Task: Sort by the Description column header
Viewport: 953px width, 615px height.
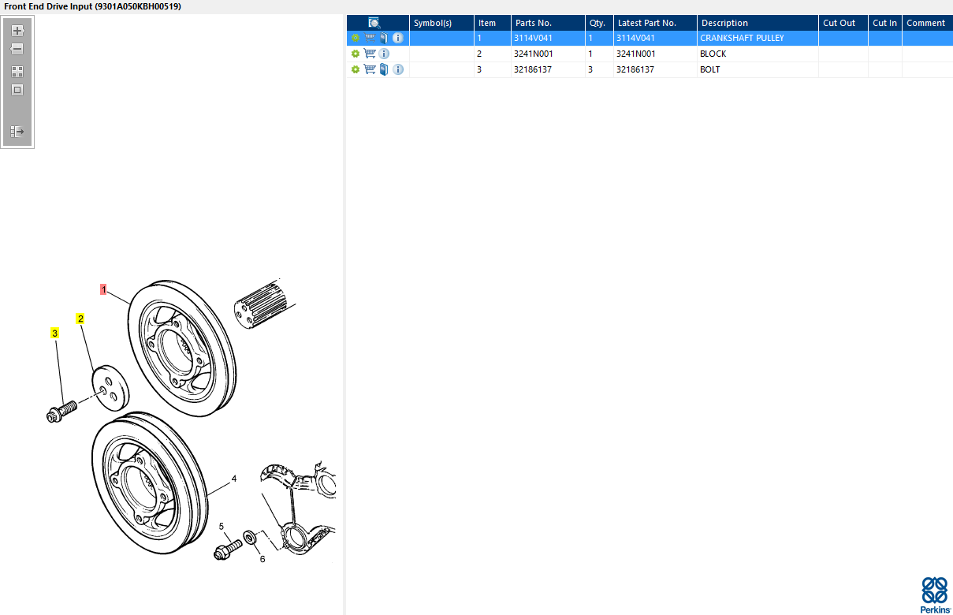Action: (x=758, y=23)
